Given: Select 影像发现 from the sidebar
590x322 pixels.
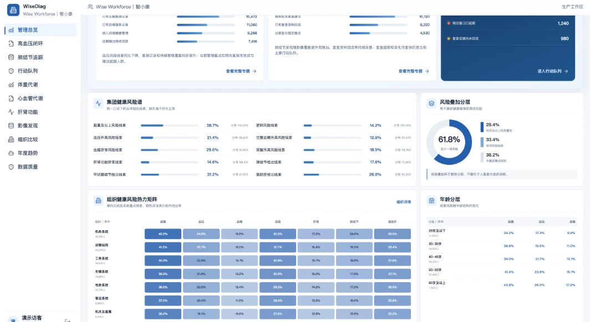Looking at the screenshot, I should [40, 126].
